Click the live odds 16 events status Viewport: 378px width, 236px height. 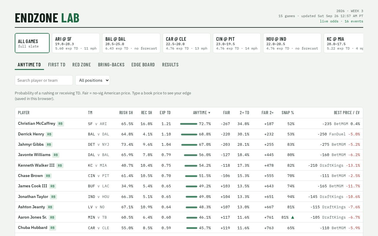(x=341, y=21)
